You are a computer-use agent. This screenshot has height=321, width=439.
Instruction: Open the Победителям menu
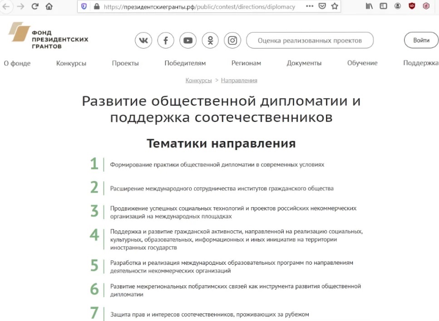click(x=185, y=63)
